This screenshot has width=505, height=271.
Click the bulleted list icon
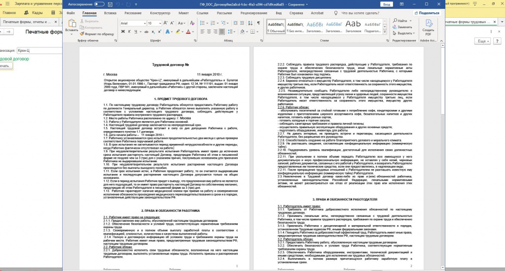202,23
